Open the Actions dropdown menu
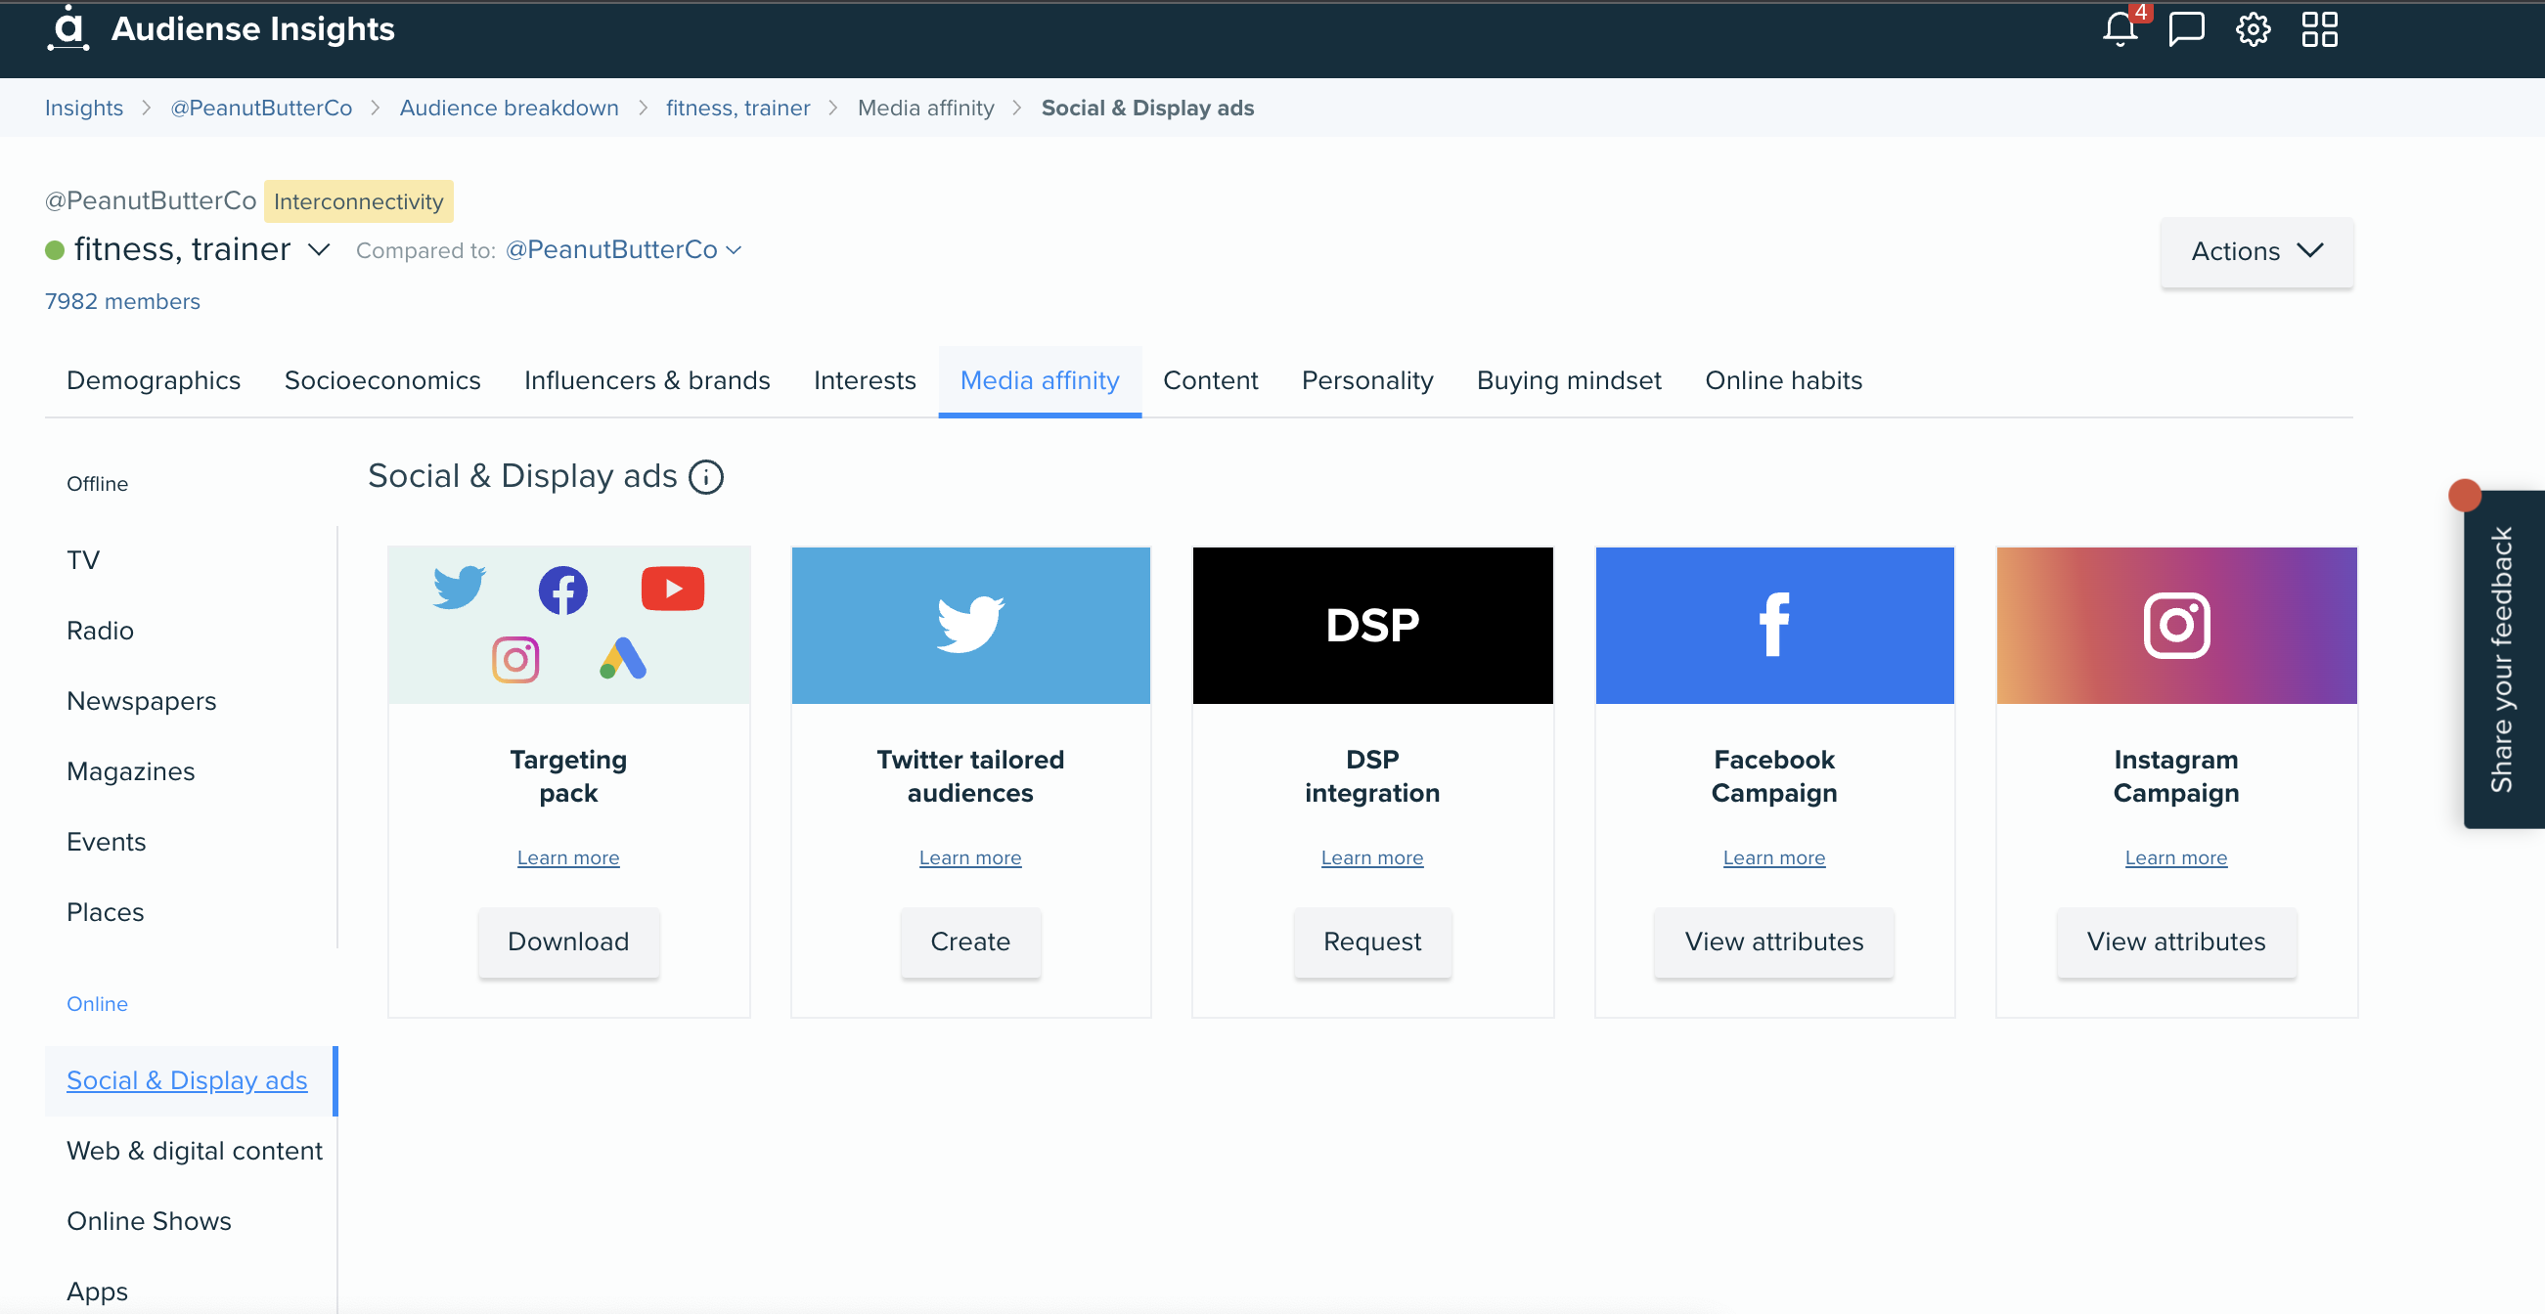 point(2256,251)
